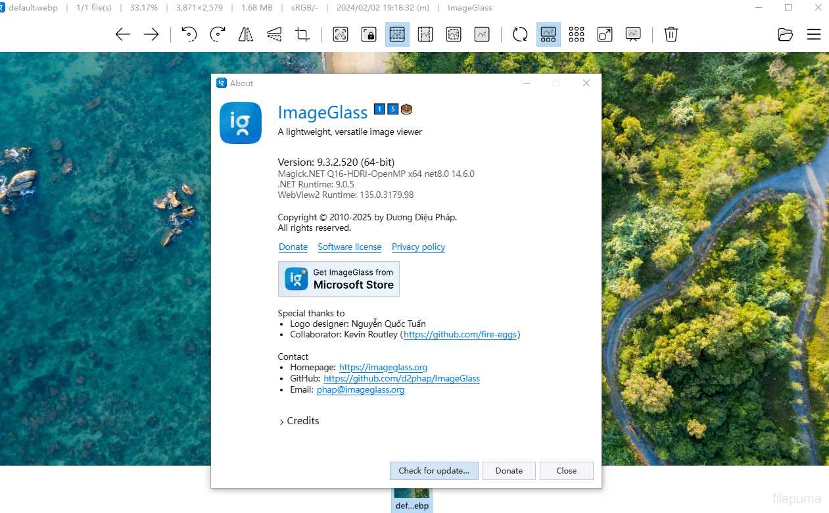This screenshot has width=829, height=513.
Task: Rotate image counterclockwise
Action: click(189, 35)
